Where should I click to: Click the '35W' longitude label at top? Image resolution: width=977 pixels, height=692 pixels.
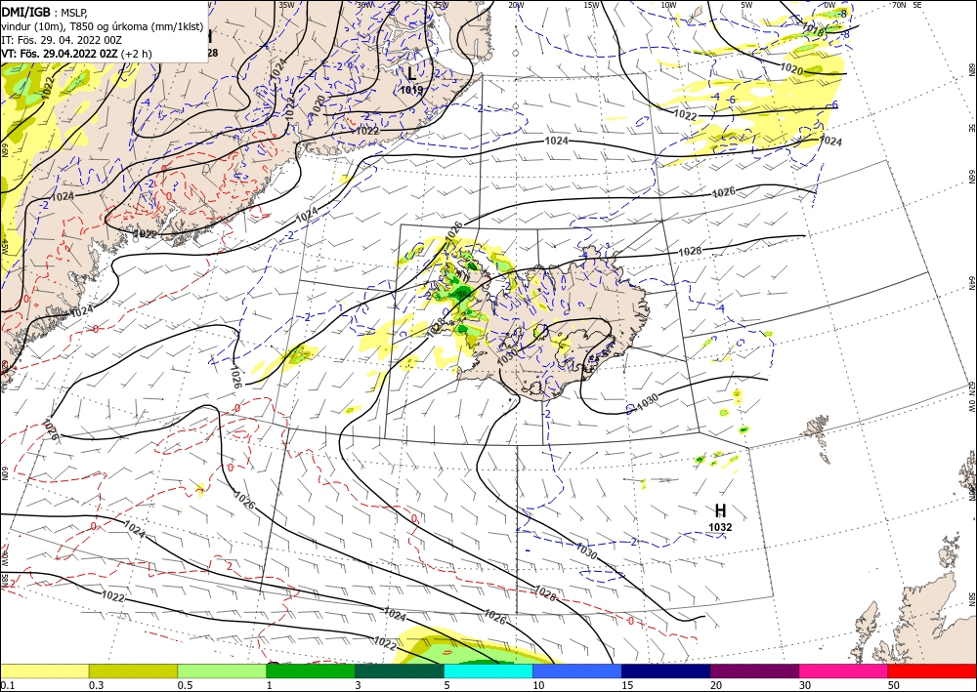286,5
